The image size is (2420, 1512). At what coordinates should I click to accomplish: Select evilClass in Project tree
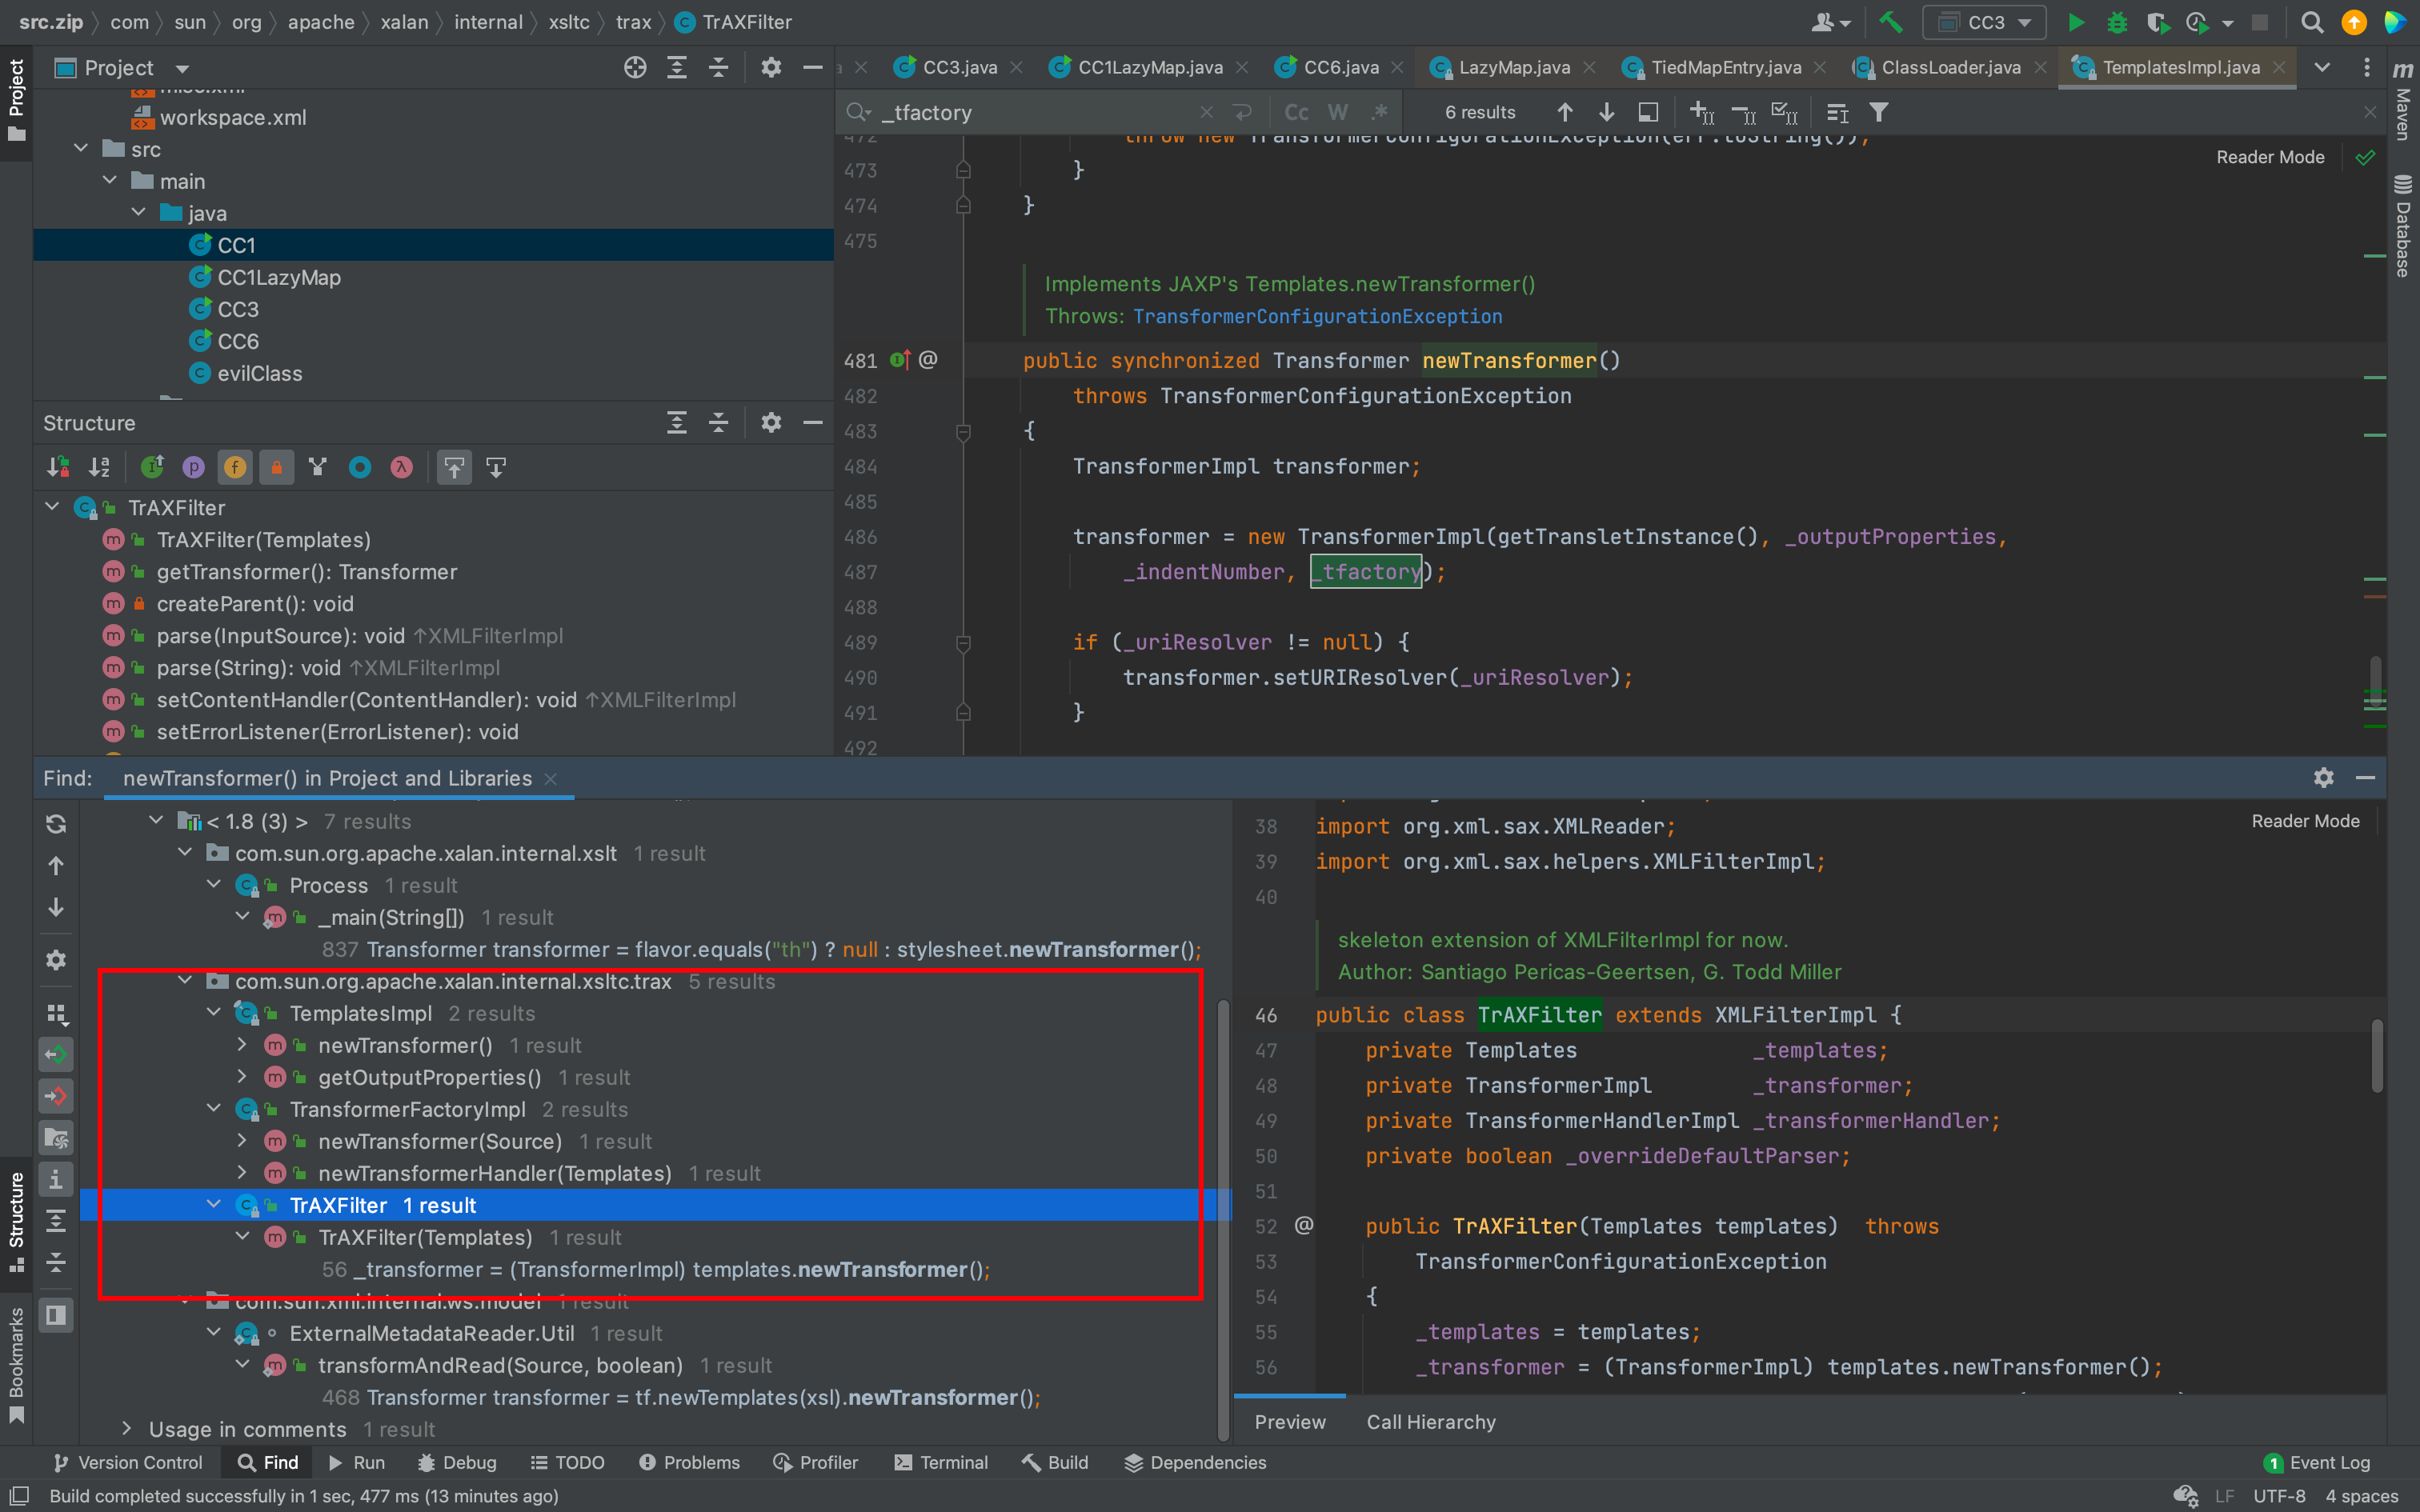[x=259, y=373]
